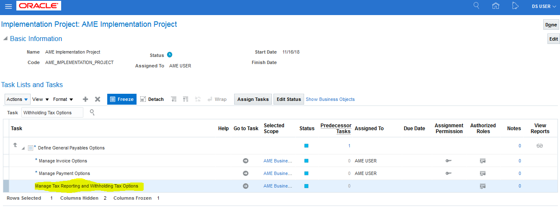Click assignment permission key for Manage Invoice Options
Viewport: 560px width, 216px height.
[x=449, y=161]
